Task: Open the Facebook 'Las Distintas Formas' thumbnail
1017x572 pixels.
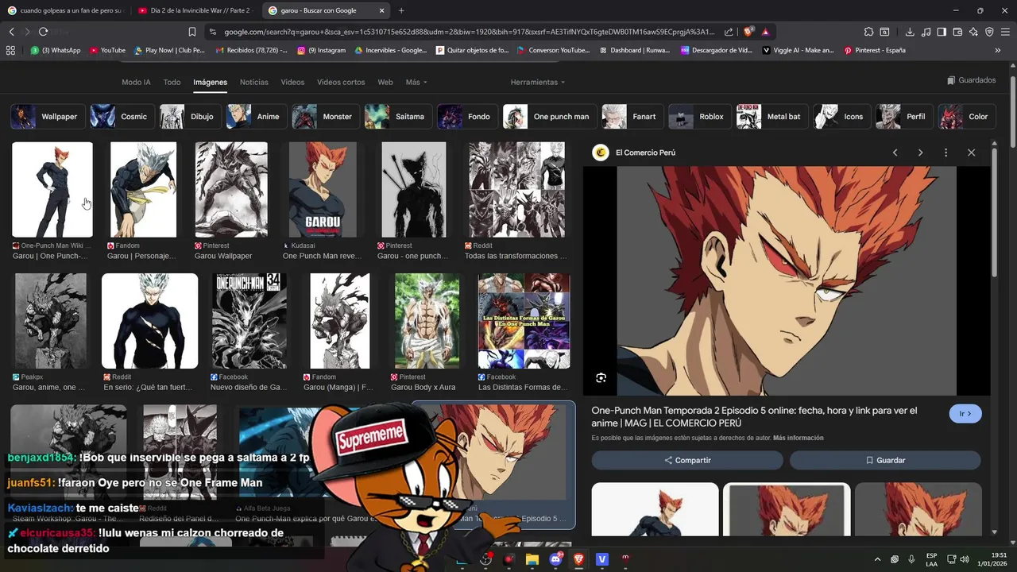Action: [524, 321]
